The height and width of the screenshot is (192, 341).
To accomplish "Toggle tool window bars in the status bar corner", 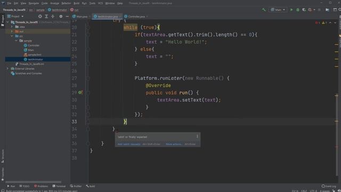I will point(3,191).
